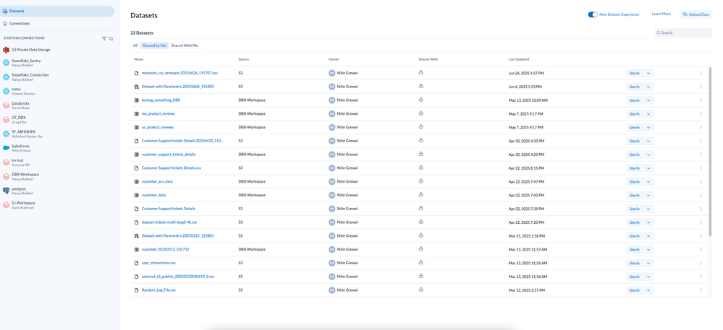Viewport: 723px width, 330px height.
Task: Sort by the Last Updated column header
Action: pyautogui.click(x=519, y=59)
